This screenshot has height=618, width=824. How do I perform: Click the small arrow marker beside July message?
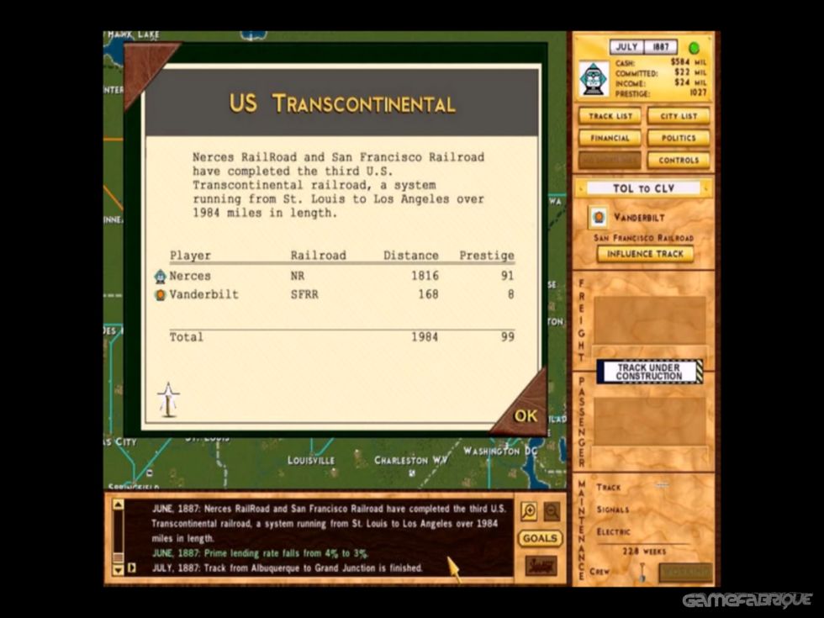(x=132, y=568)
